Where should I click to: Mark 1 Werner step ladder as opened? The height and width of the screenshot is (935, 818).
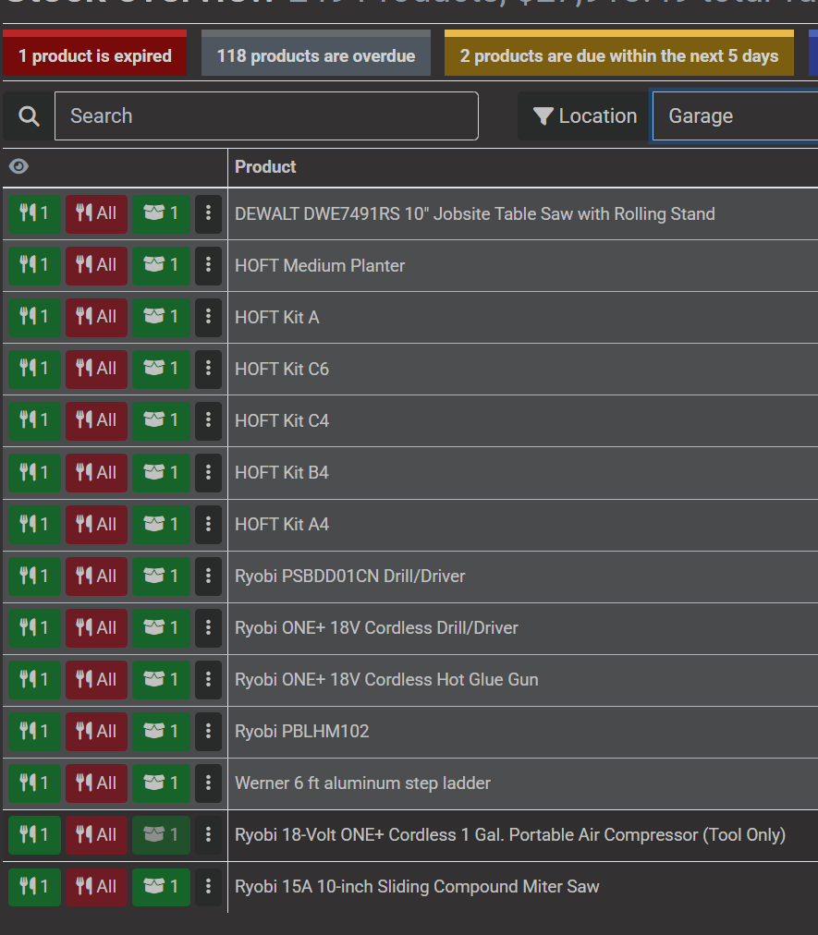[x=161, y=783]
